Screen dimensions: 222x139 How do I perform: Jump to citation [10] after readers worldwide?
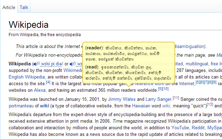165,89
